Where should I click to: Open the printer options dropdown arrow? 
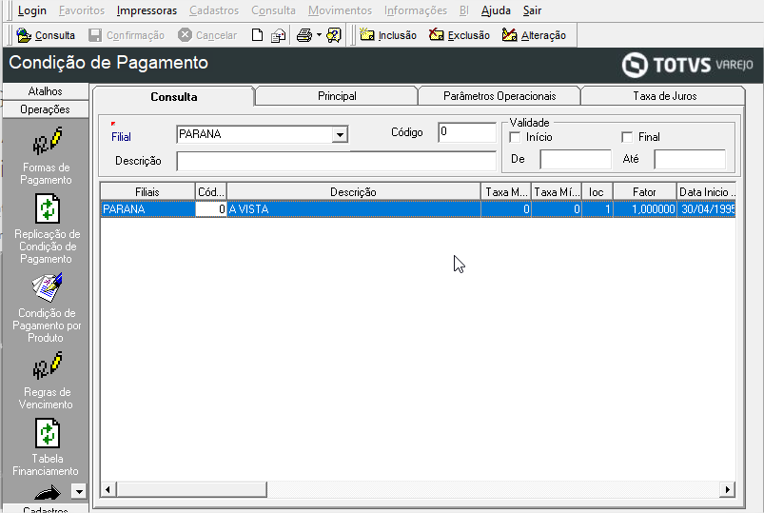pyautogui.click(x=319, y=35)
